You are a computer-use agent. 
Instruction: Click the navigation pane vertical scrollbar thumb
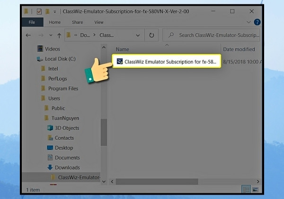tap(104, 132)
